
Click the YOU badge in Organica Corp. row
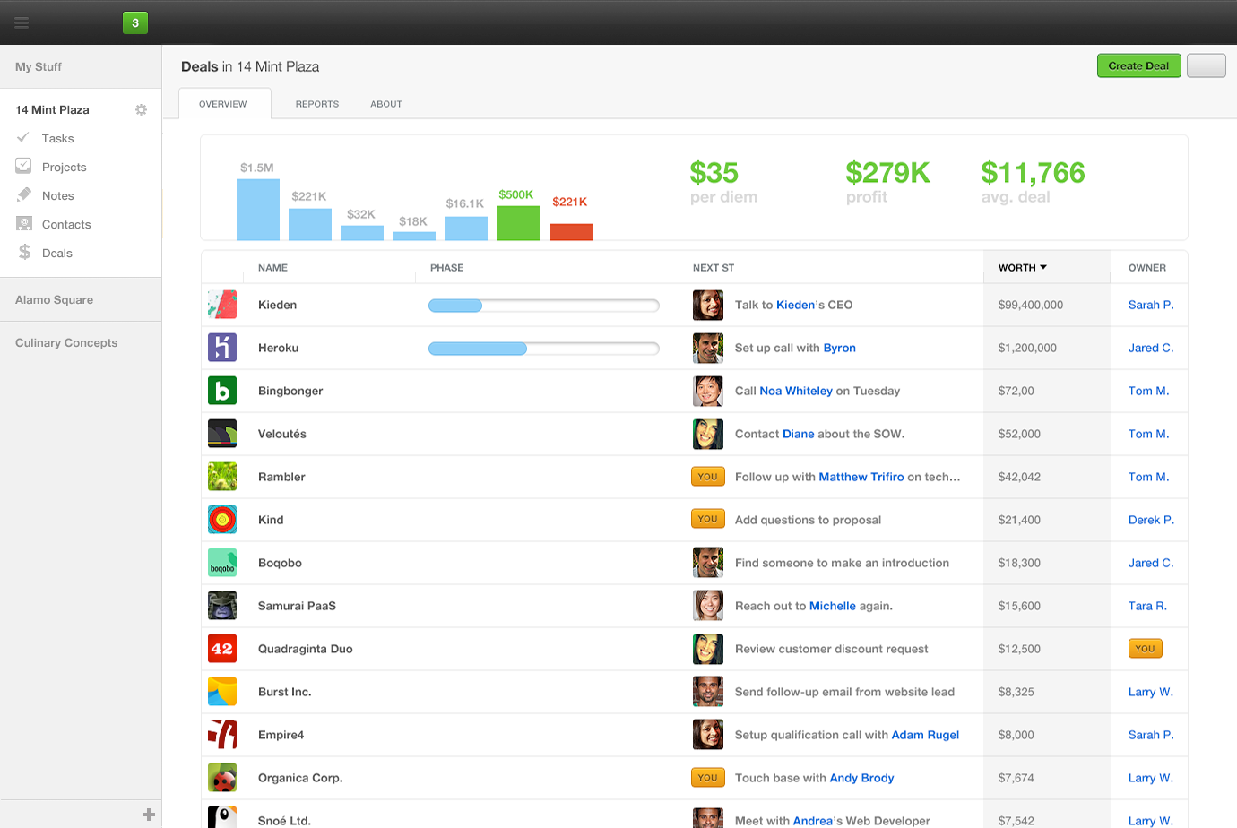click(708, 778)
